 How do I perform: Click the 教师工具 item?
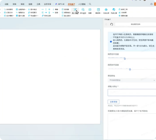pyautogui.click(x=123, y=9)
